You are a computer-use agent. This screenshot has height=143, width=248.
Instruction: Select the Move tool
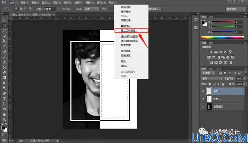[x=4, y=20]
